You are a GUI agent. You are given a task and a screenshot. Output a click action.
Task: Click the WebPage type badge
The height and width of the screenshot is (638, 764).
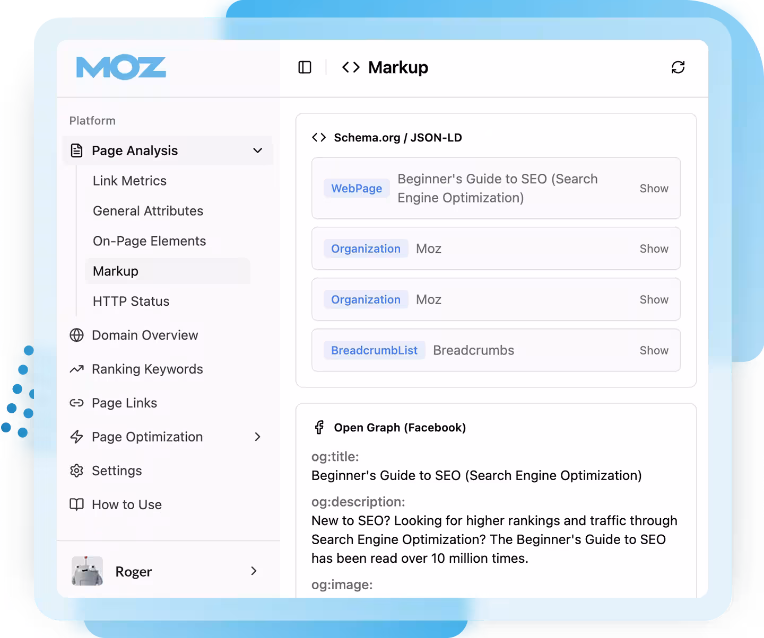click(x=357, y=188)
